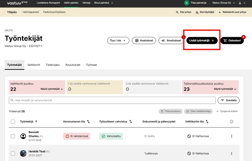Click the Ei rekisterissä warning badge

coord(77,136)
